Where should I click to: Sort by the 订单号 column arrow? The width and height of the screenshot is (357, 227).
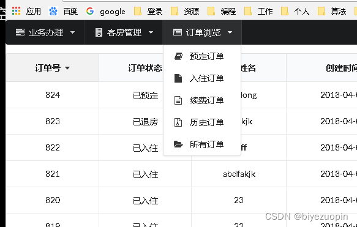[x=67, y=68]
